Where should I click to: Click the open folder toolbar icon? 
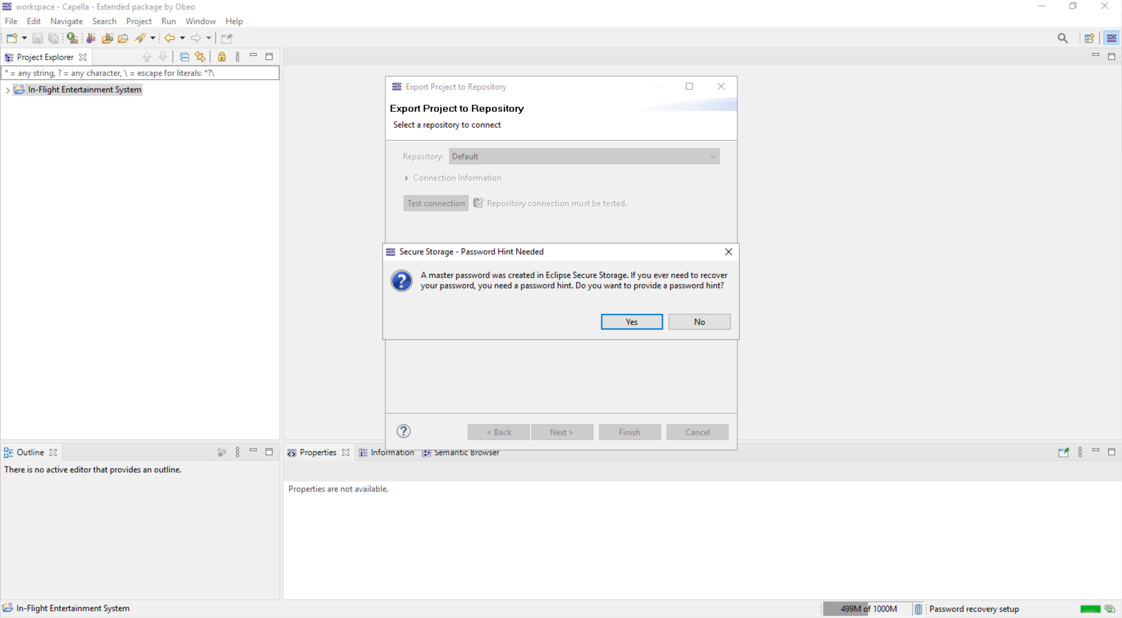click(x=123, y=38)
